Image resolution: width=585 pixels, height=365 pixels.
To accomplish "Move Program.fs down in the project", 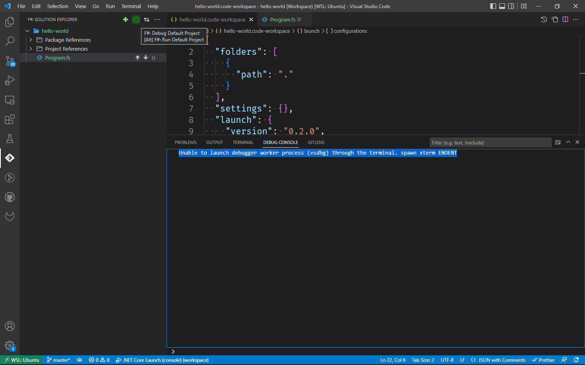I will click(x=146, y=58).
